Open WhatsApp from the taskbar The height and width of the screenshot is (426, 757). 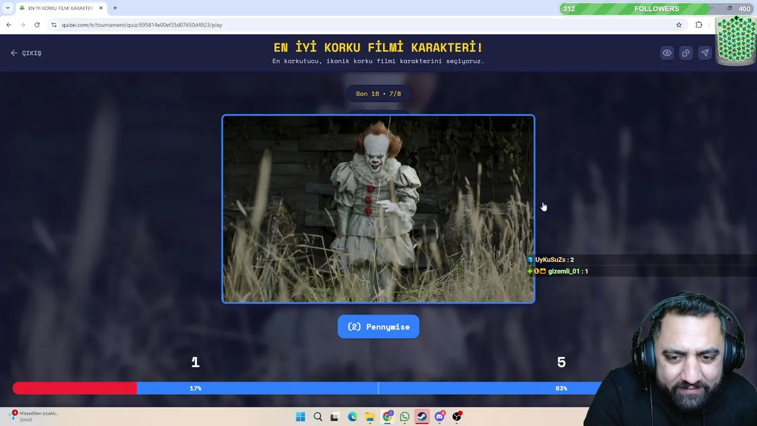pos(405,417)
